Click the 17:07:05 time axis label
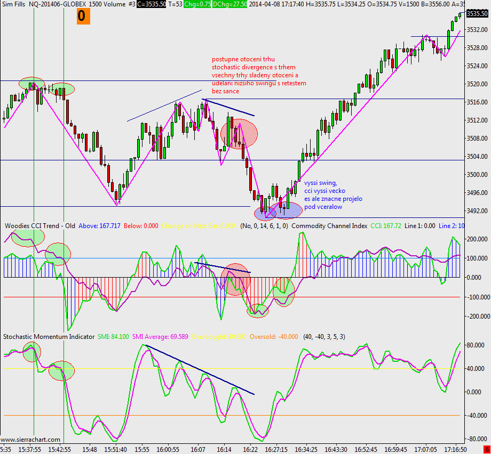491x454 pixels. [x=425, y=450]
